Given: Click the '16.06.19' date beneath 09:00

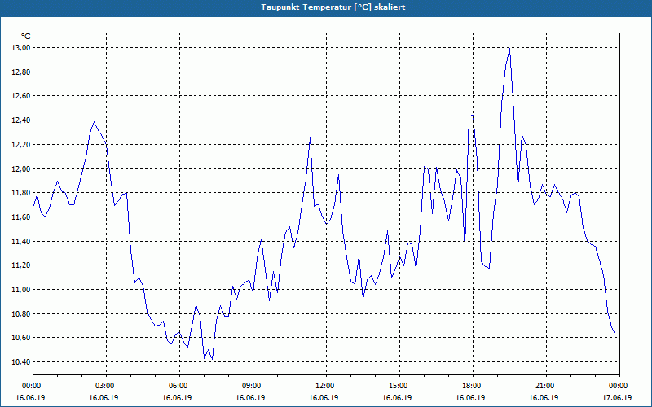Looking at the screenshot, I should (x=250, y=397).
